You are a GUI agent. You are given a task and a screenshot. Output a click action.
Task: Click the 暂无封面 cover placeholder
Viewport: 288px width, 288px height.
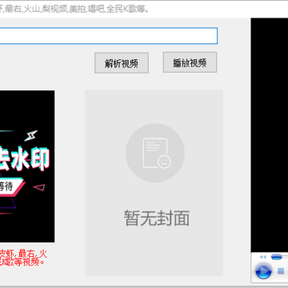point(154,183)
